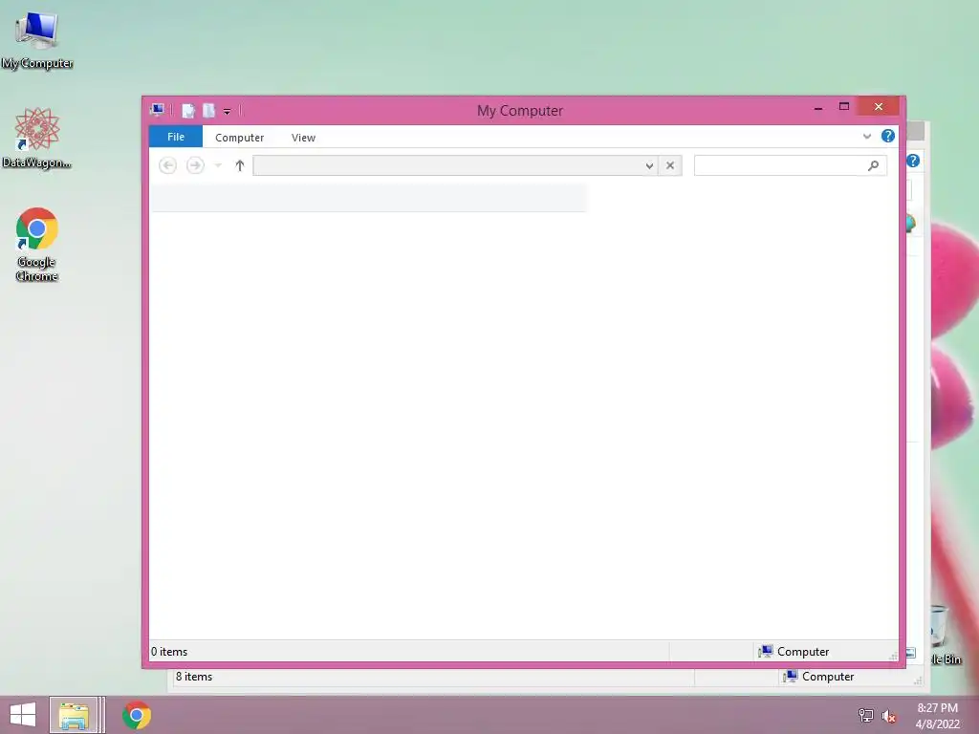The image size is (979, 734).
Task: Select the My Computer desktop icon
Action: pos(37,40)
